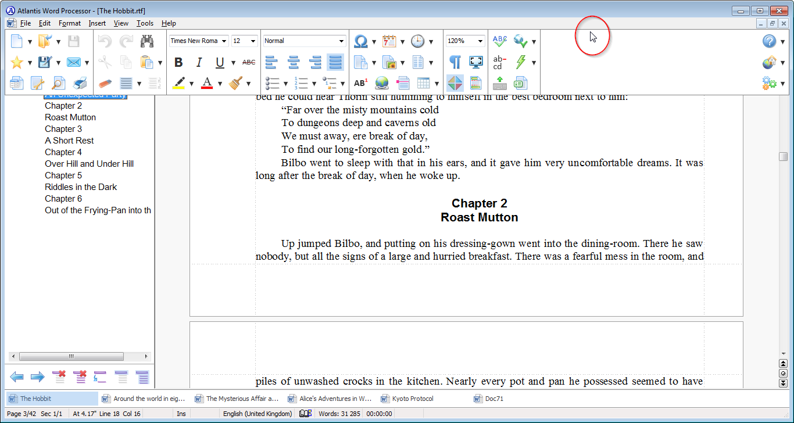Click the Save As floppy-with-pen icon
Viewport: 794px width, 423px height.
coord(45,62)
